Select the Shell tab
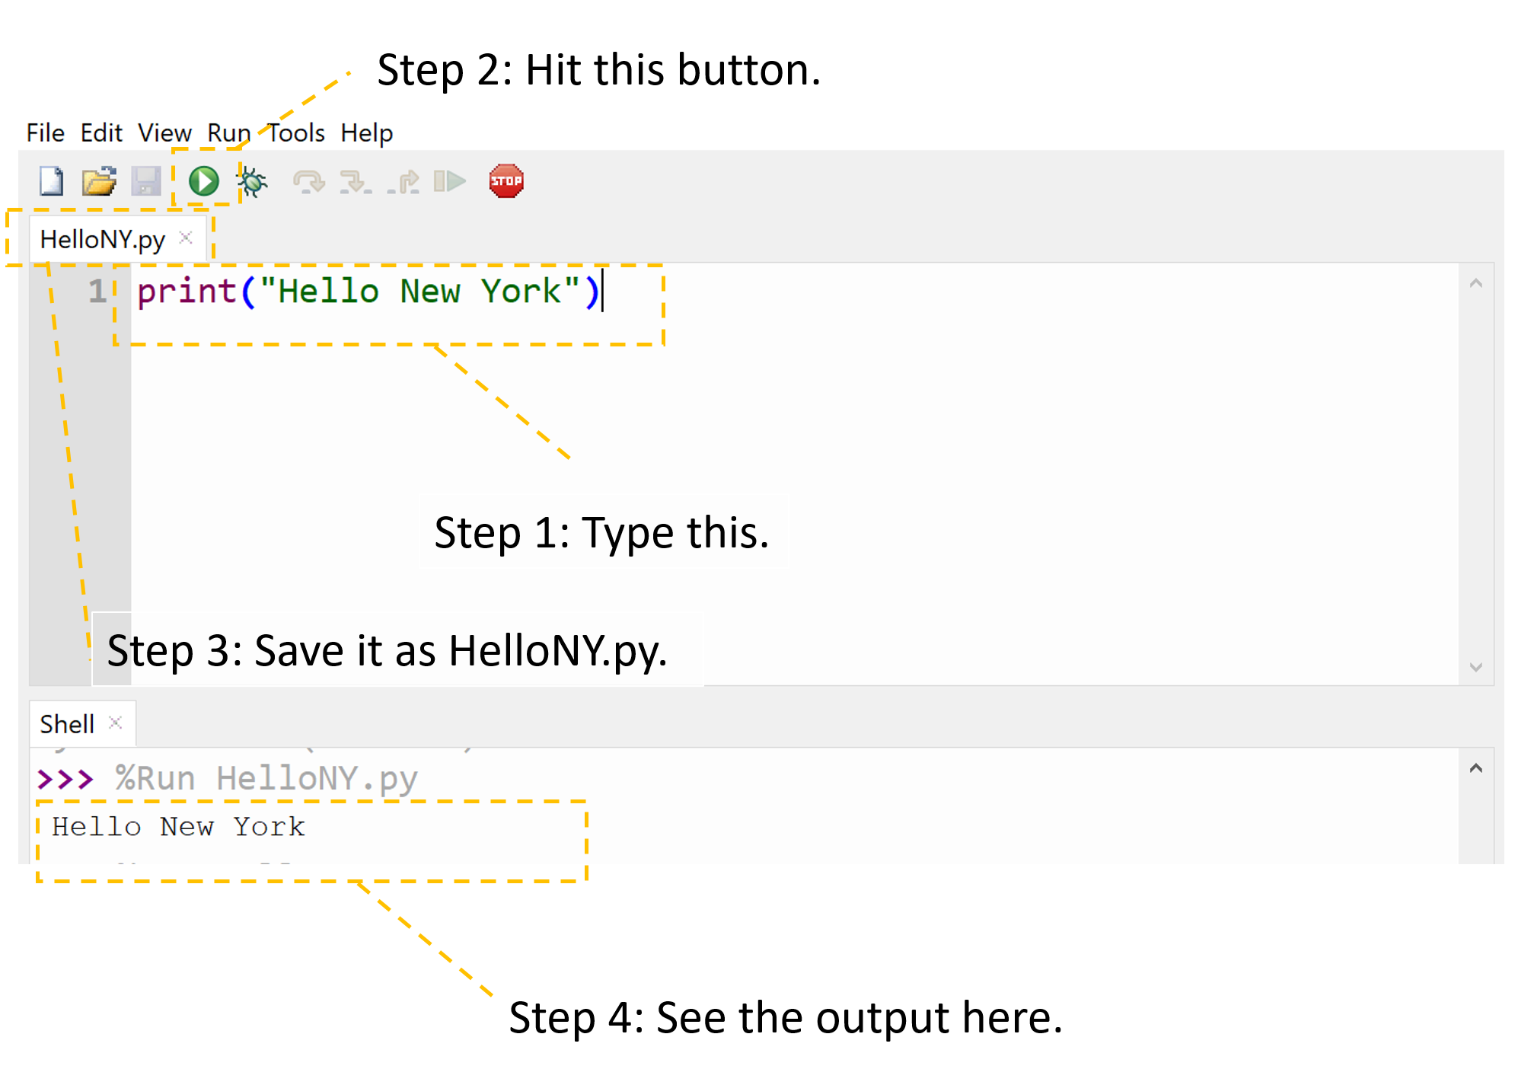 click(67, 723)
